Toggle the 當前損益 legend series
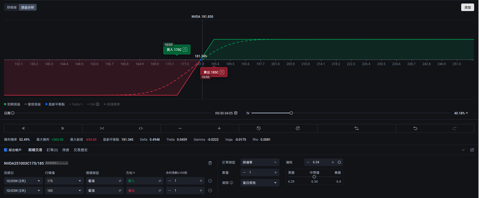 (33, 104)
